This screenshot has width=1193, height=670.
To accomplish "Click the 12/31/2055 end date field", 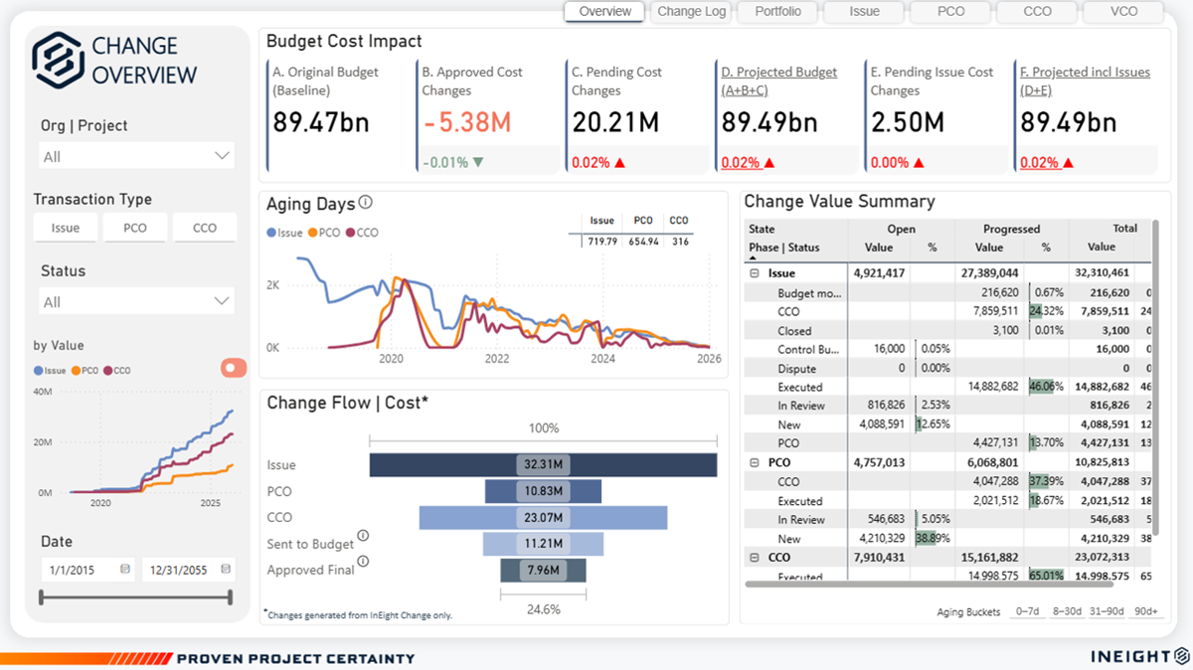I will click(188, 570).
